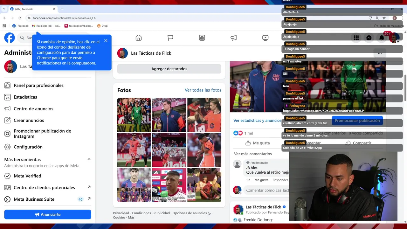
Task: Click Ver más comentarios
Action: click(x=253, y=154)
